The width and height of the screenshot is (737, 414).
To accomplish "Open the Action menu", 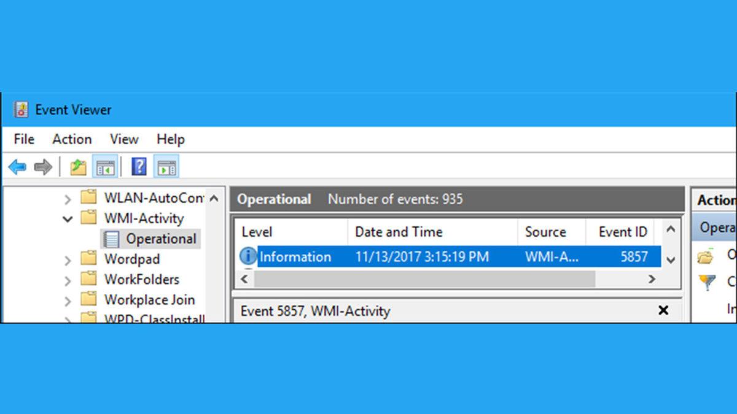I will pos(71,139).
